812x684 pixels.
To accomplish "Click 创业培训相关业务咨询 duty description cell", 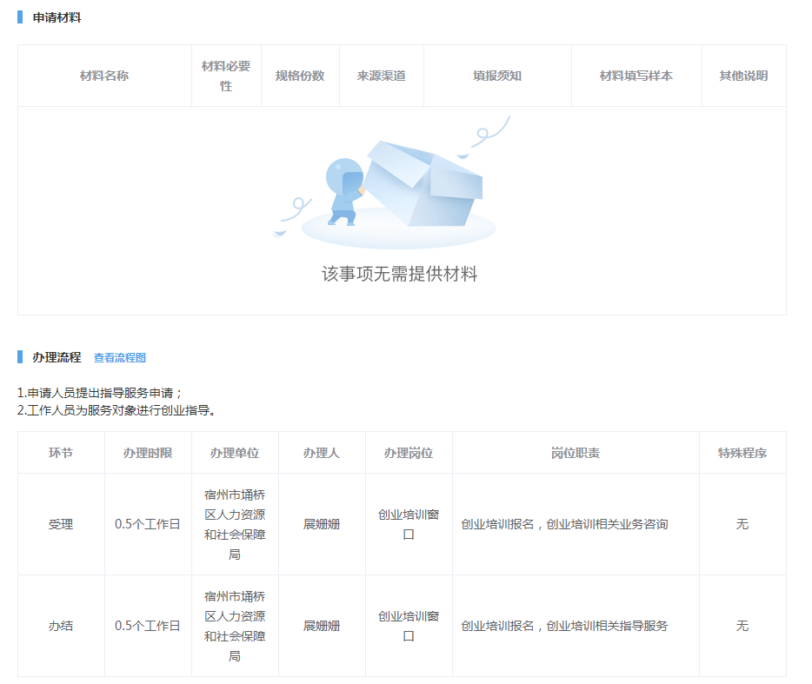I will [565, 524].
